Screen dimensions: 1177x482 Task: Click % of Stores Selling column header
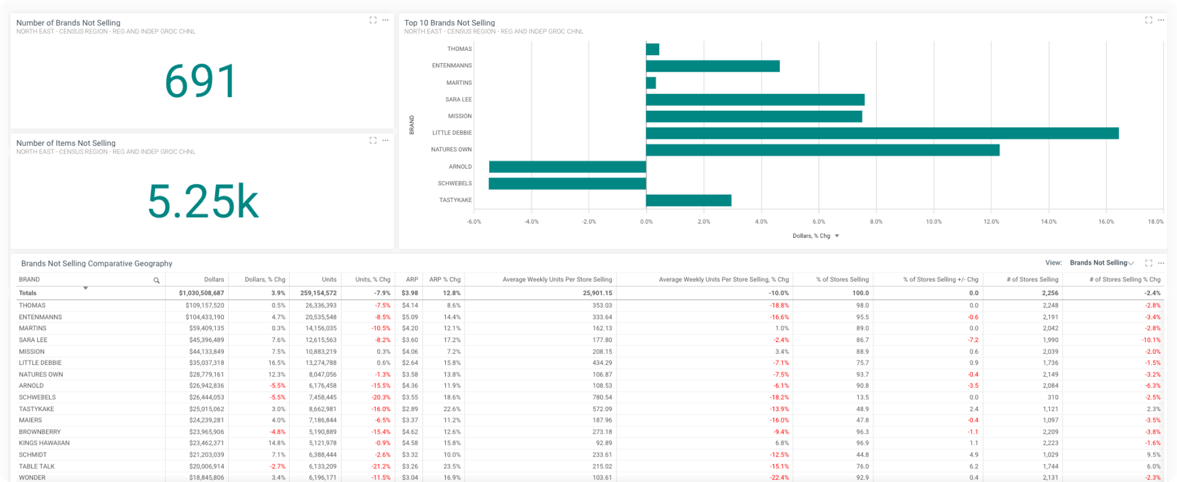pos(842,279)
